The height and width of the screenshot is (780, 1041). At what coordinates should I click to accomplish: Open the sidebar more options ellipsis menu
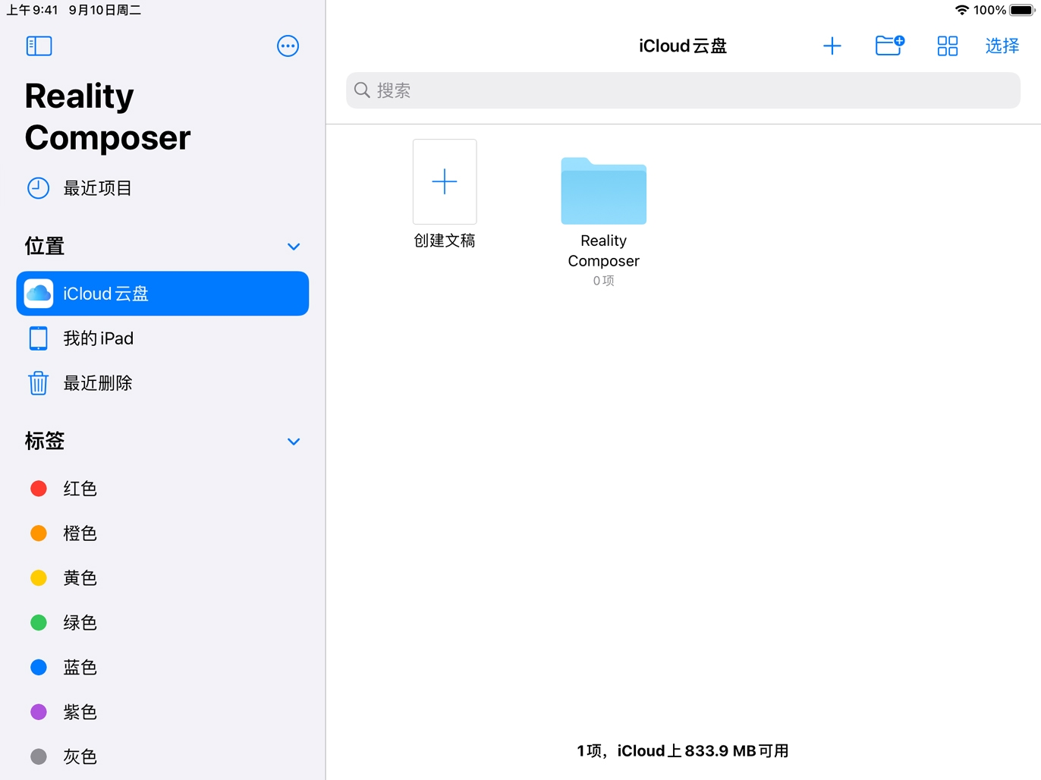point(288,46)
